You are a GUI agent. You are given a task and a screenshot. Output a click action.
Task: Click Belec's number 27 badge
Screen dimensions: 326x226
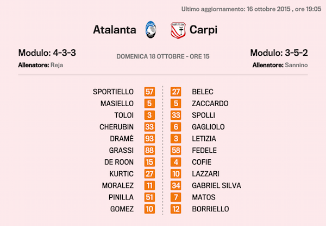click(176, 92)
